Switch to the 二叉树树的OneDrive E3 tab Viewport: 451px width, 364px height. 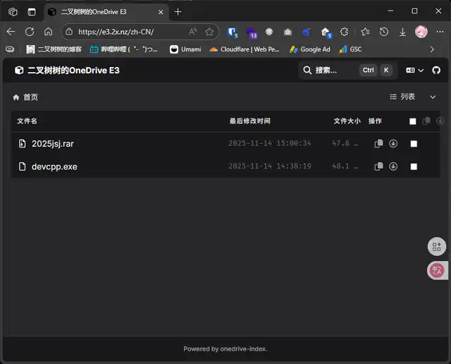(106, 12)
